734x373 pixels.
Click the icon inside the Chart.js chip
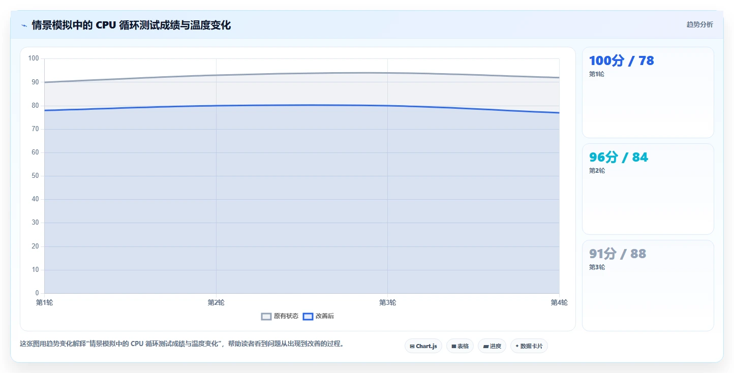point(412,346)
